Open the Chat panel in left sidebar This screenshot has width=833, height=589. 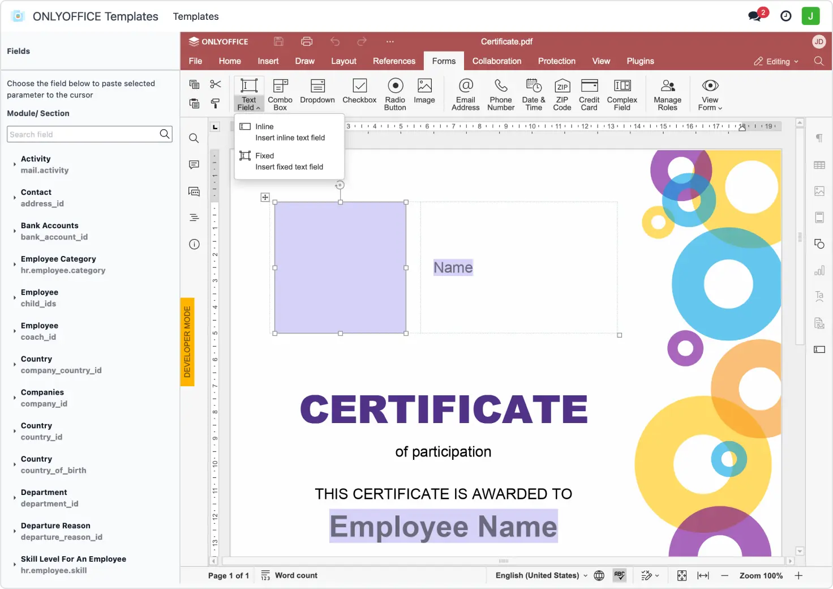point(194,191)
